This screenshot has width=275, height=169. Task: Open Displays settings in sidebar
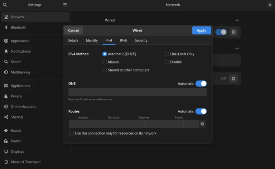[35, 151]
